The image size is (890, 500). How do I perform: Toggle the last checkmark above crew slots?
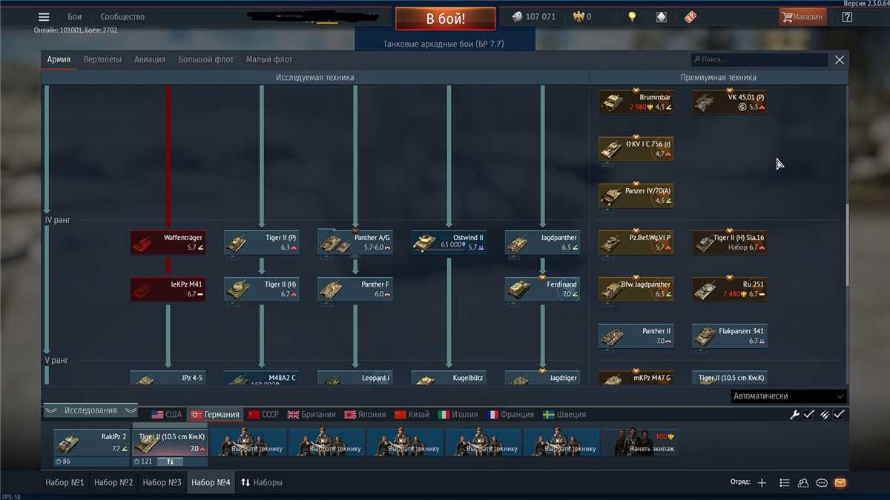[x=839, y=415]
